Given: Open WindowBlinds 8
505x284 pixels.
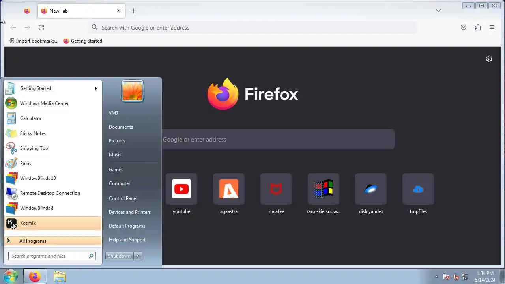Looking at the screenshot, I should tap(53, 208).
